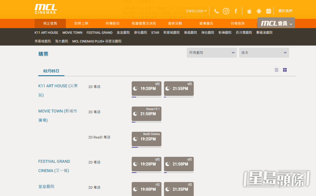Book Festival Grand 21:50PM showtime
The image size is (316, 196).
(179, 164)
